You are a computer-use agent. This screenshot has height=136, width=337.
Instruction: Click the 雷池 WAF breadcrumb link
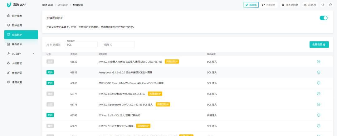coord(47,5)
